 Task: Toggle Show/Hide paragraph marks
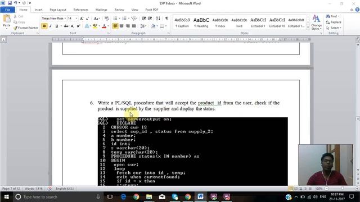coord(166,19)
